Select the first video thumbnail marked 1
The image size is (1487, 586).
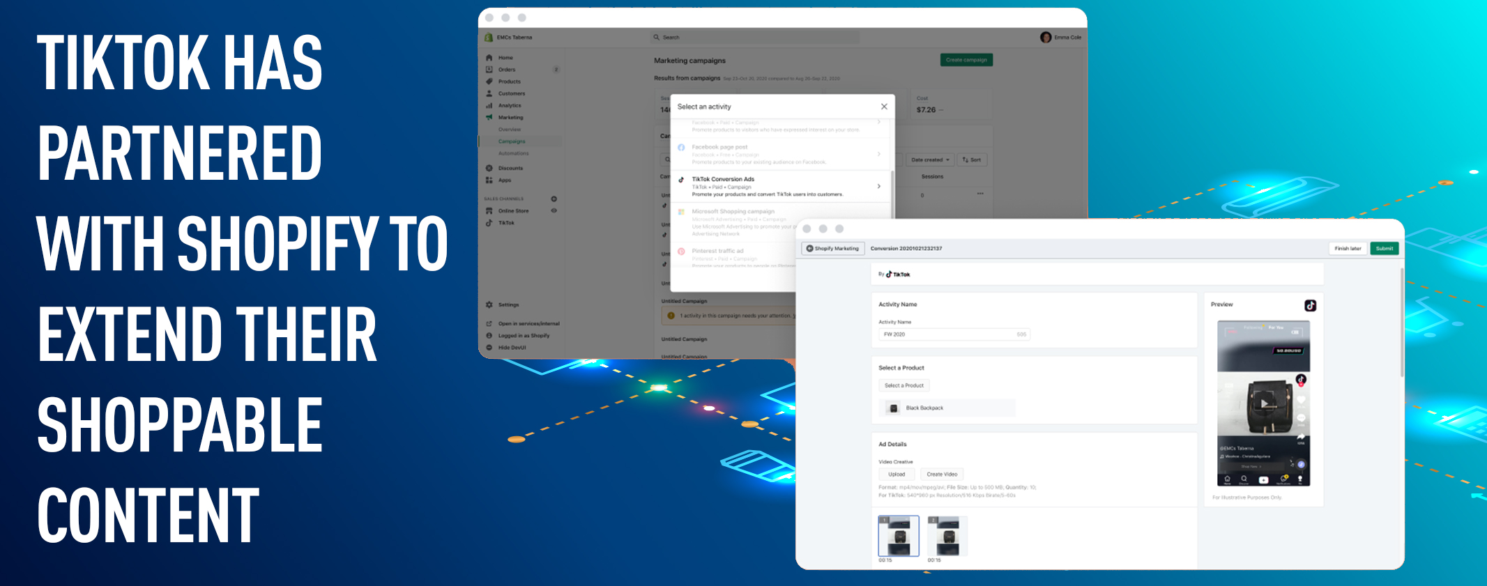899,536
